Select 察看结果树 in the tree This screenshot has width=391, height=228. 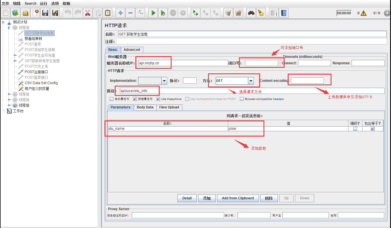tap(33, 39)
